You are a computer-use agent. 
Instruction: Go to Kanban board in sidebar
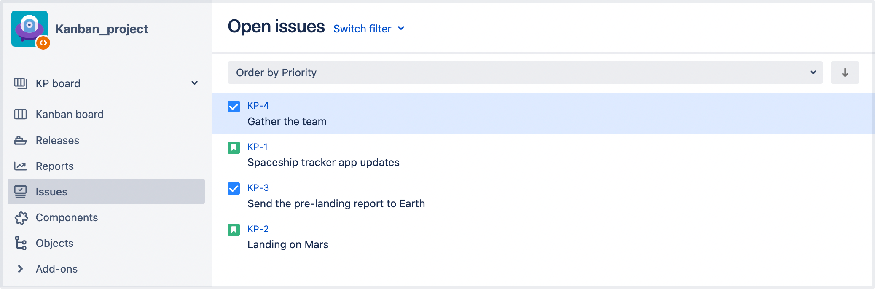(70, 114)
